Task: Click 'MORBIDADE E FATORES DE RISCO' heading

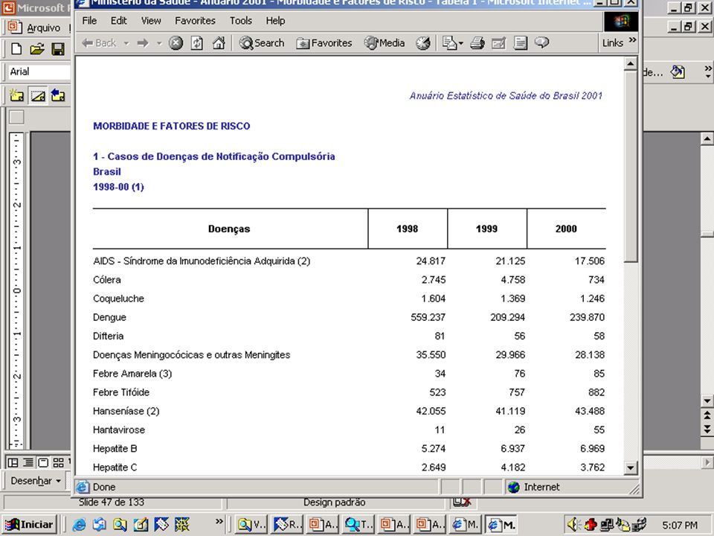Action: (x=171, y=127)
